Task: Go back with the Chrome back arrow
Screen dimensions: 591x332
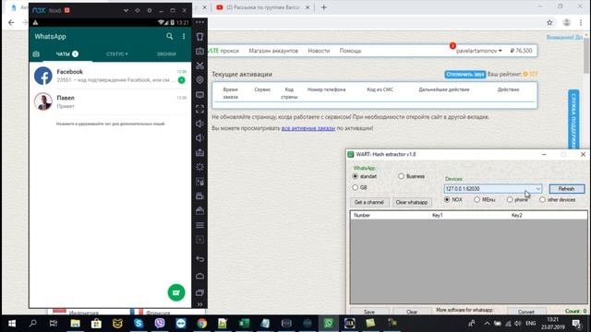Action: point(11,22)
